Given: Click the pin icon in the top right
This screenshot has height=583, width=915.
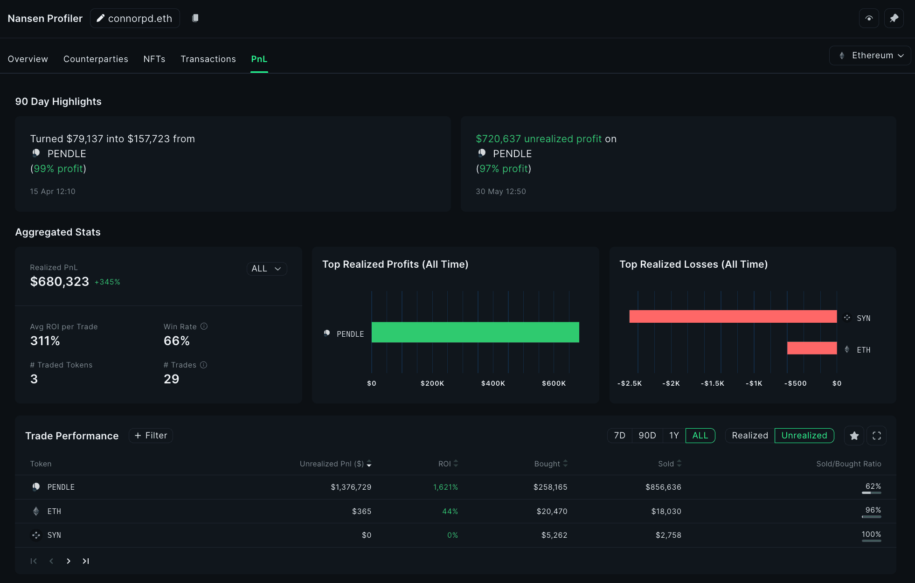Looking at the screenshot, I should pyautogui.click(x=894, y=18).
